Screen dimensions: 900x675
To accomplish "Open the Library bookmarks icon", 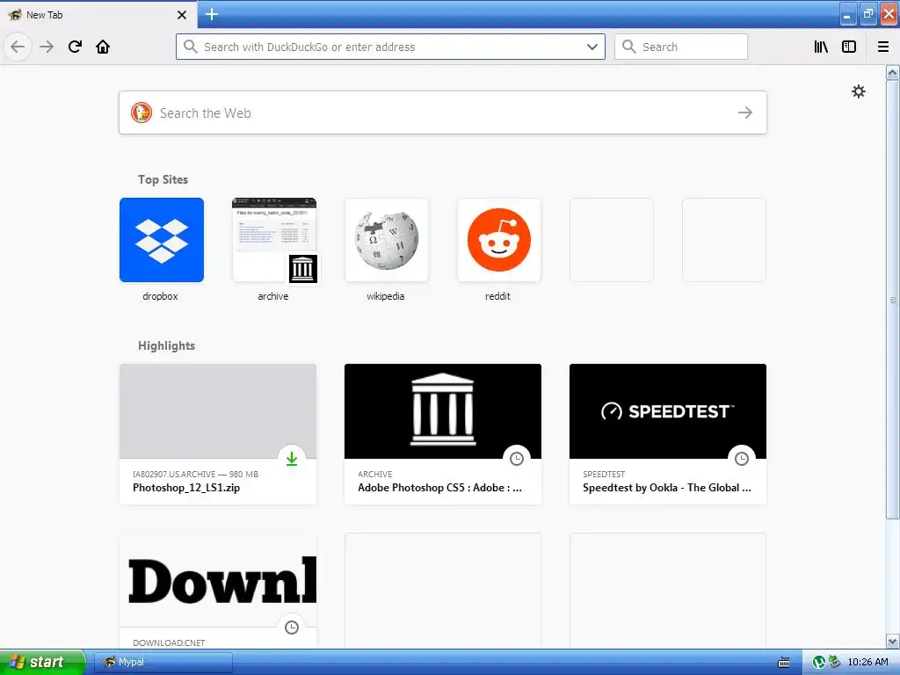I will [x=821, y=47].
